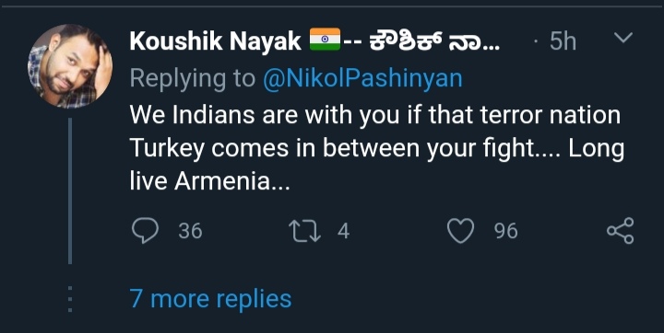The width and height of the screenshot is (664, 333).
Task: Click the 36 replies count
Action: coord(190,231)
